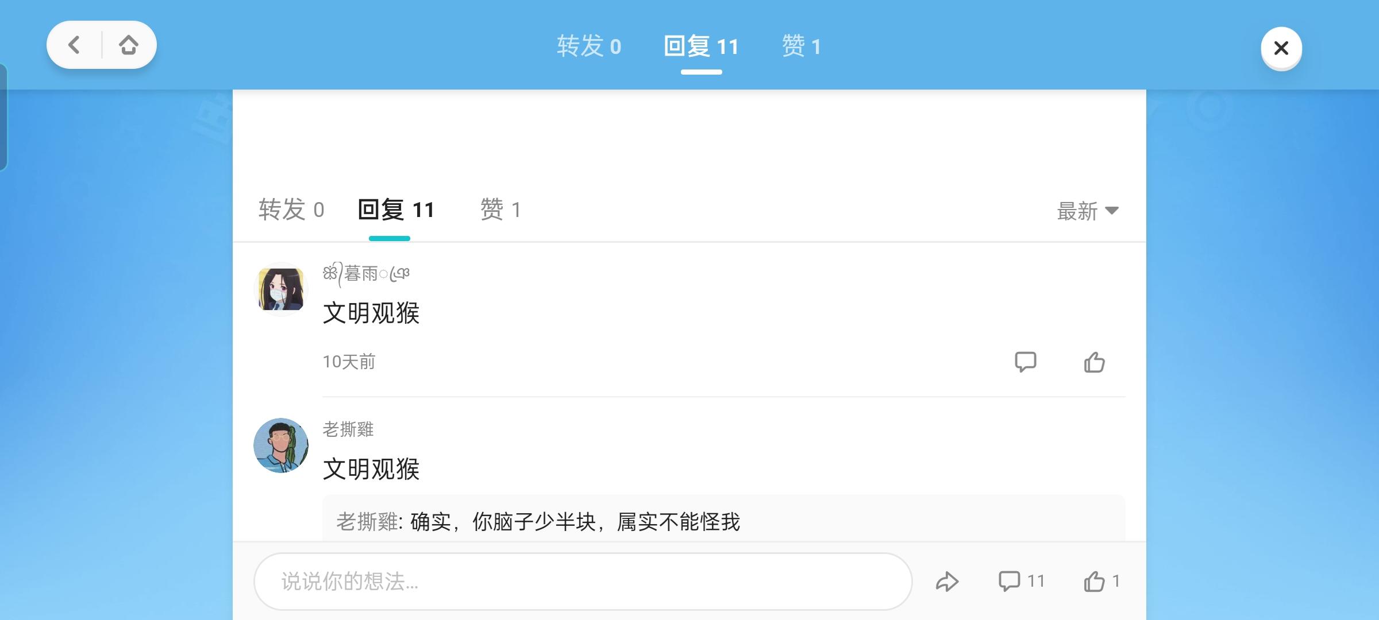Go to home via house icon

(x=129, y=45)
